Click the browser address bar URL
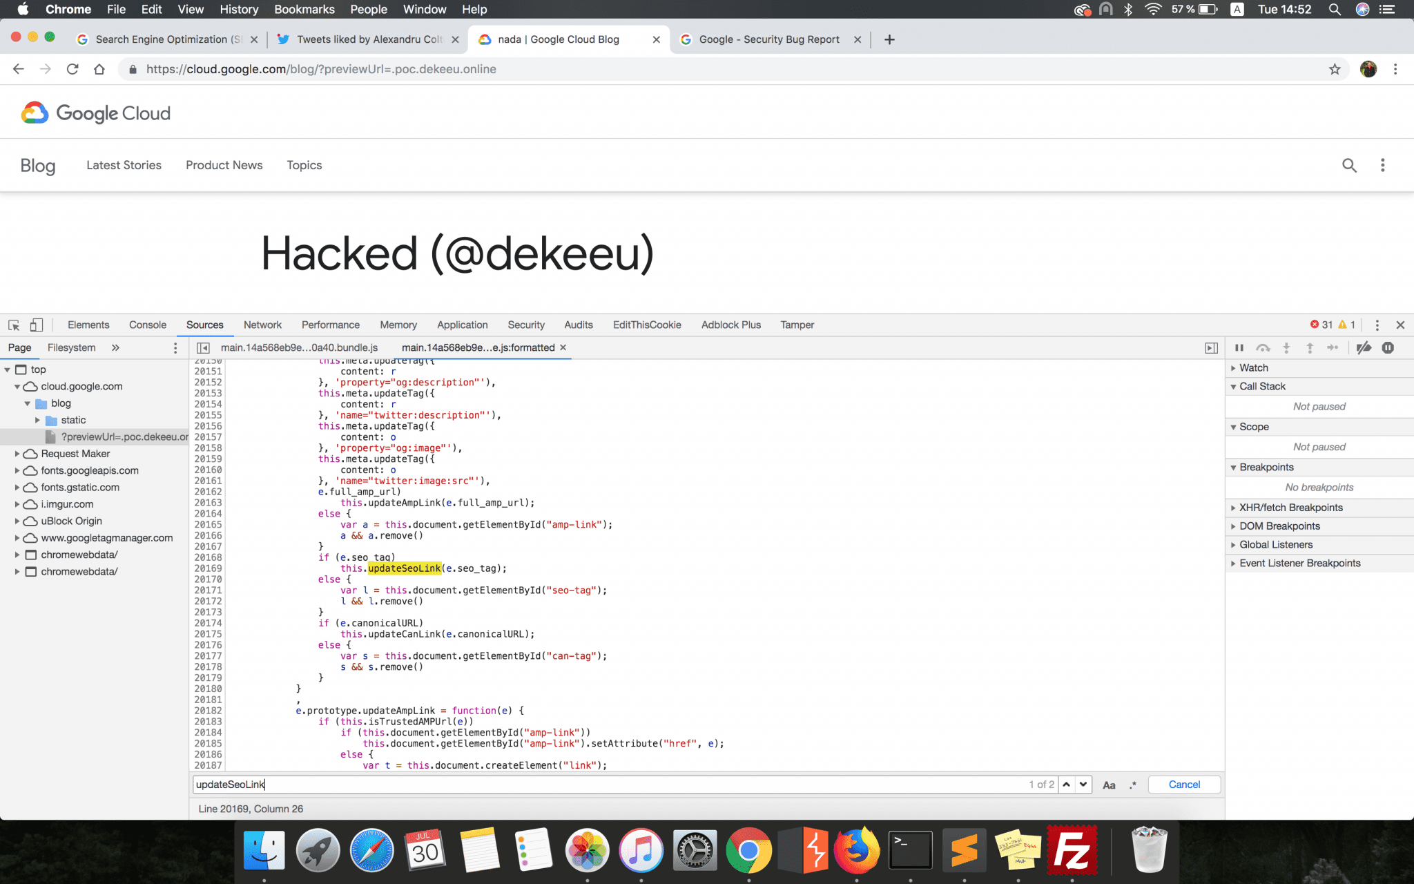 click(321, 69)
